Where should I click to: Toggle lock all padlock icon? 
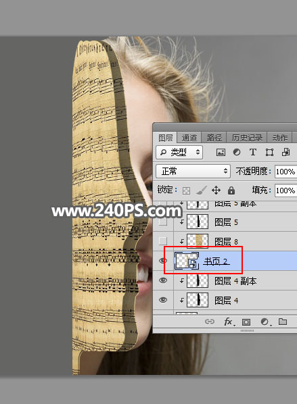tap(231, 191)
